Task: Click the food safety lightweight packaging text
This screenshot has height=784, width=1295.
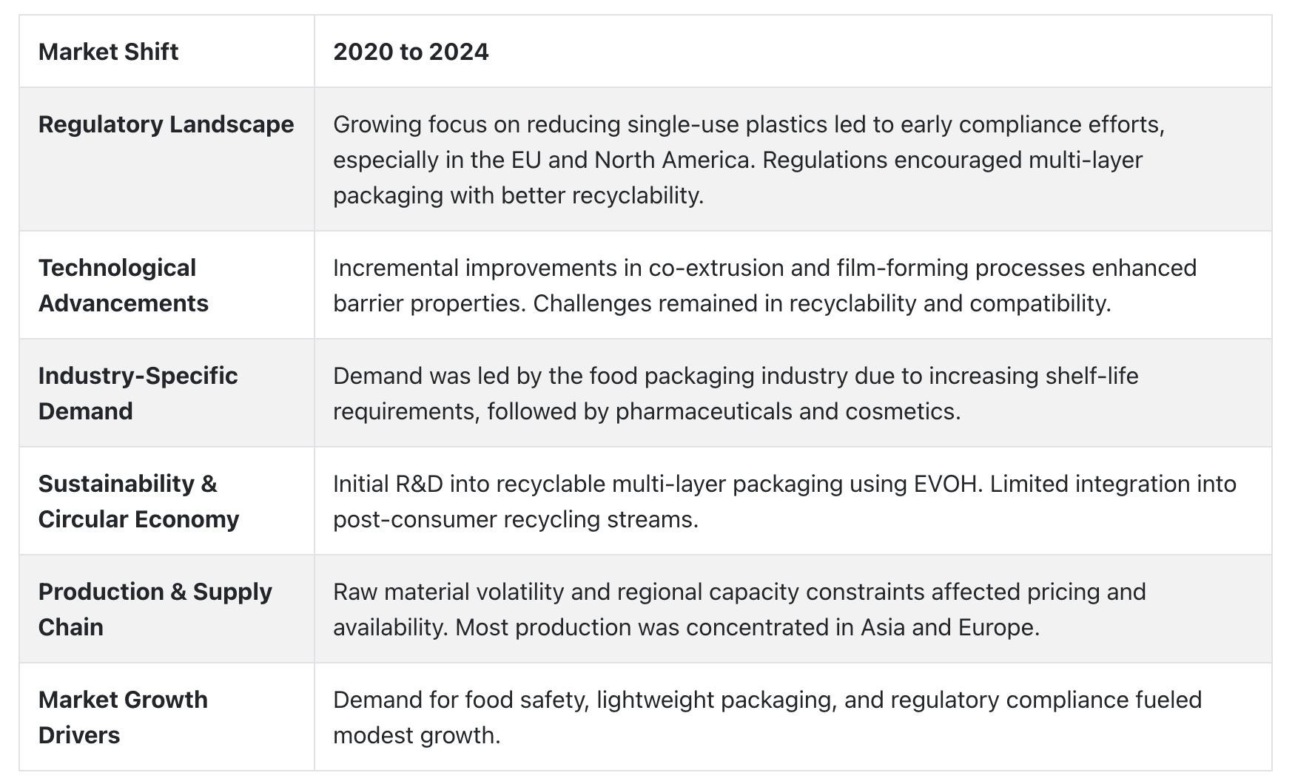Action: pyautogui.click(x=767, y=717)
